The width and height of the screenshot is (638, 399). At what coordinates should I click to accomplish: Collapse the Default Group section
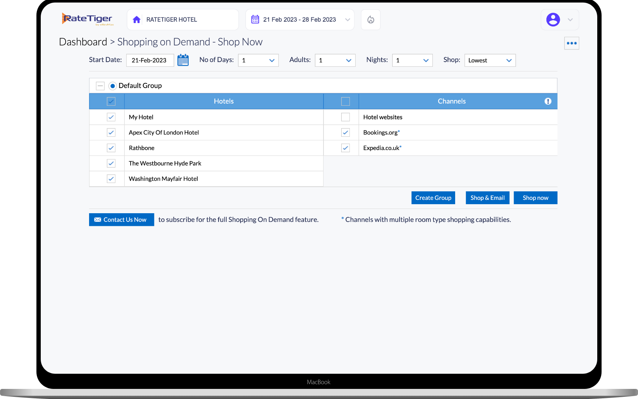click(100, 86)
